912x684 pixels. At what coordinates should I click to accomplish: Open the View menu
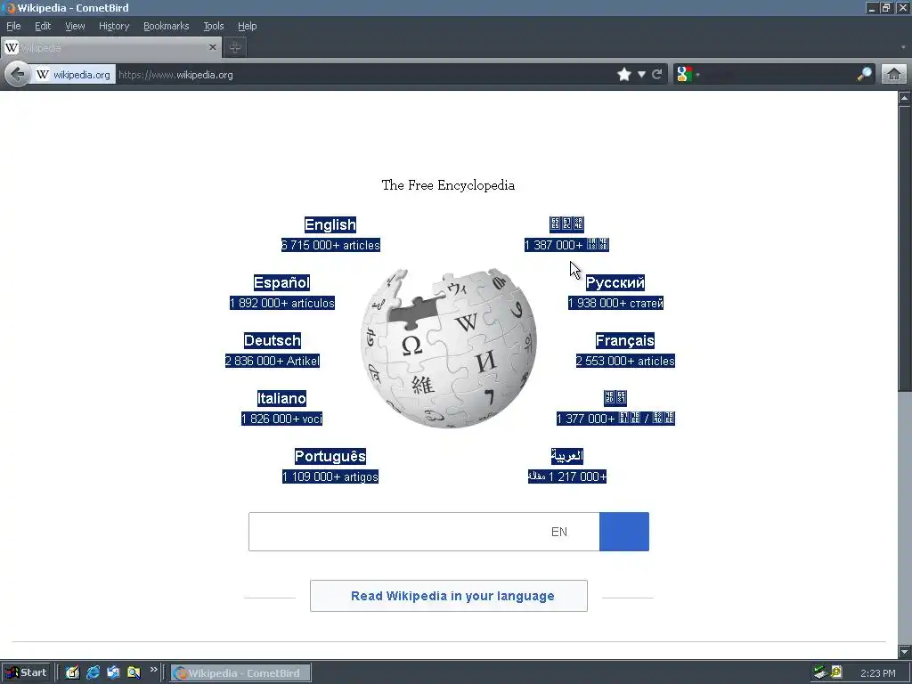point(75,26)
